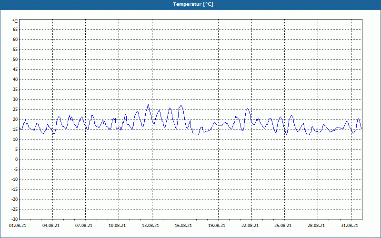Select the -20 value on temperature axis
This screenshot has height=238, width=381.
coord(15,199)
